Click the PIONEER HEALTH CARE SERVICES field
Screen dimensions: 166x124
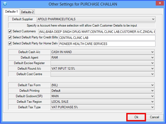click(107, 44)
